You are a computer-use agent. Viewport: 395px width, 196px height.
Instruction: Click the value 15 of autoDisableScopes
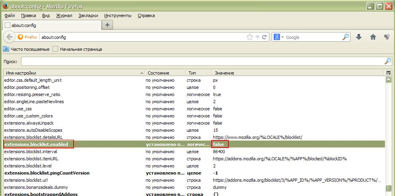[215, 130]
